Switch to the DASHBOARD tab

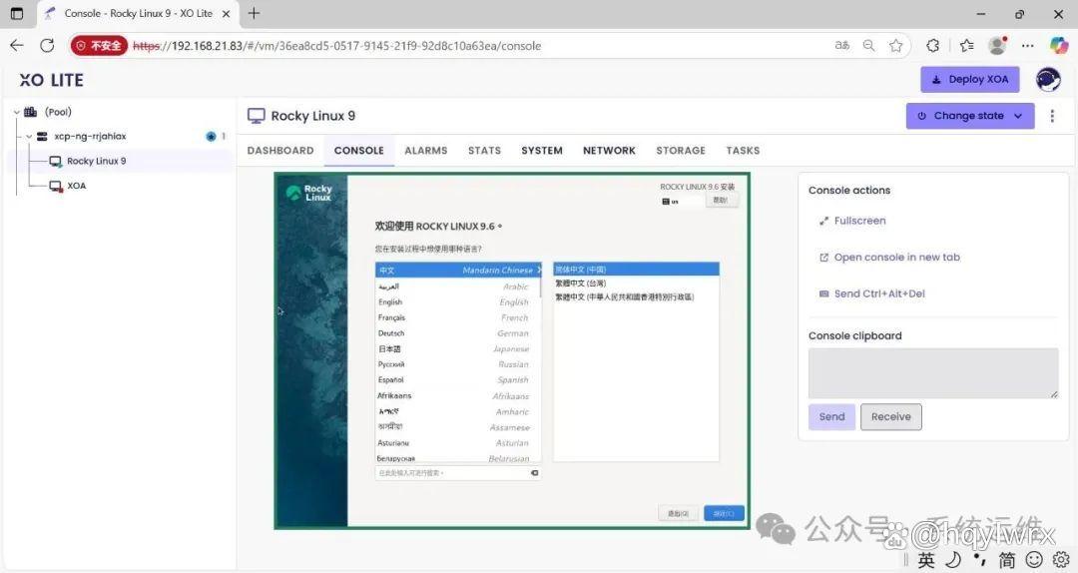[280, 150]
